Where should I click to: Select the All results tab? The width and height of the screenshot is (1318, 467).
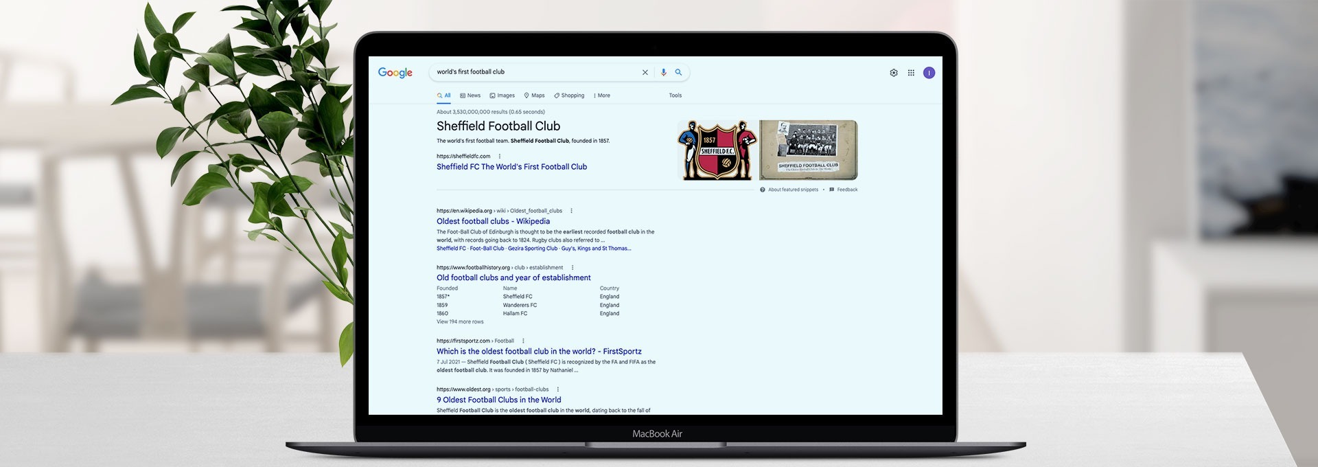pyautogui.click(x=444, y=95)
